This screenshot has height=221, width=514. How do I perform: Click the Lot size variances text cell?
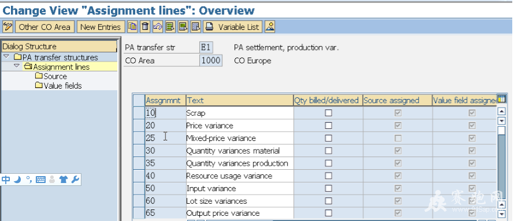240,201
